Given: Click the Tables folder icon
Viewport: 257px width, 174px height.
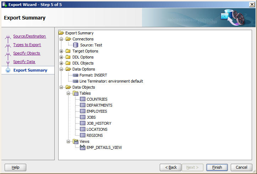Looking at the screenshot, I should [76, 93].
